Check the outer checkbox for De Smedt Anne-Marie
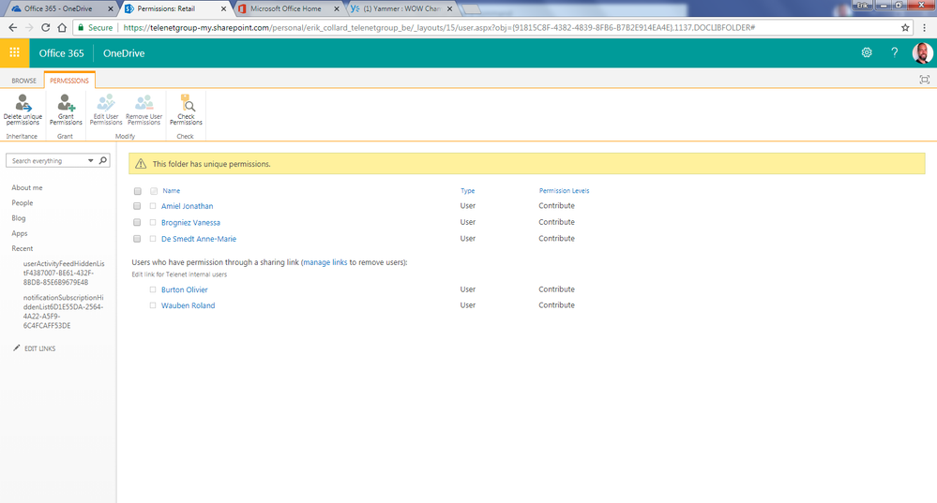This screenshot has height=503, width=937. pos(137,239)
